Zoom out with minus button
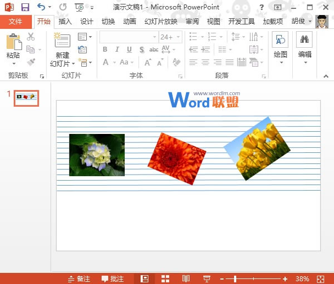The image size is (334, 284). (x=222, y=278)
